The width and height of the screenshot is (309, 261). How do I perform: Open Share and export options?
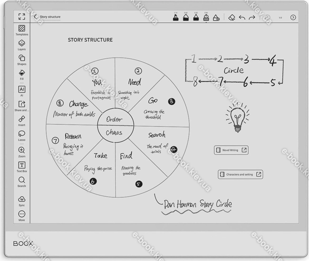[x=22, y=106]
